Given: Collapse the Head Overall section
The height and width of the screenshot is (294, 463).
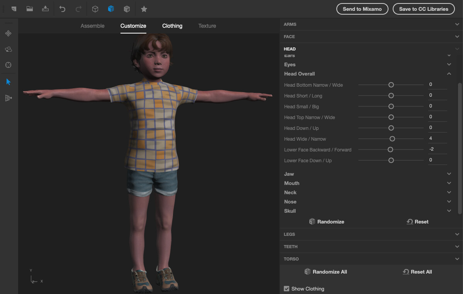Looking at the screenshot, I should tap(449, 74).
